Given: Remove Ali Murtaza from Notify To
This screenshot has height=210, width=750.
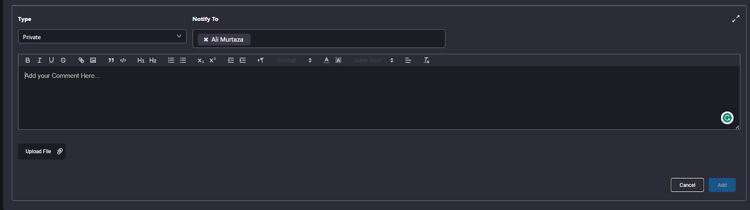Looking at the screenshot, I should (x=206, y=40).
